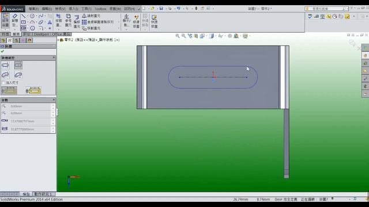Select center-to-center slot length option
The height and width of the screenshot is (207, 369).
pyautogui.click(x=9, y=90)
